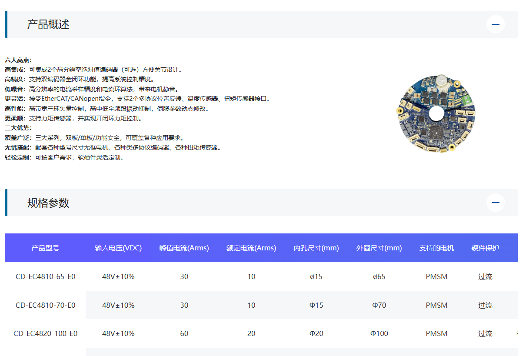Click the blue accent bar next to 规格参数

tap(5, 203)
